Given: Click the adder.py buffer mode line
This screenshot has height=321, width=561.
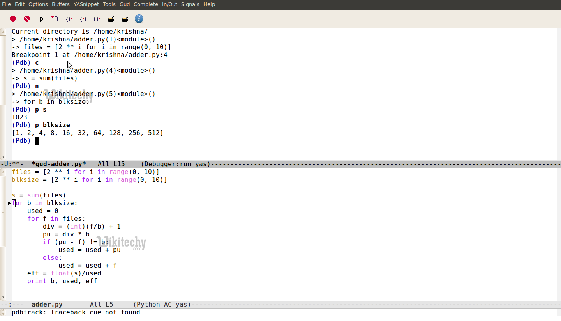Looking at the screenshot, I should 47,304.
